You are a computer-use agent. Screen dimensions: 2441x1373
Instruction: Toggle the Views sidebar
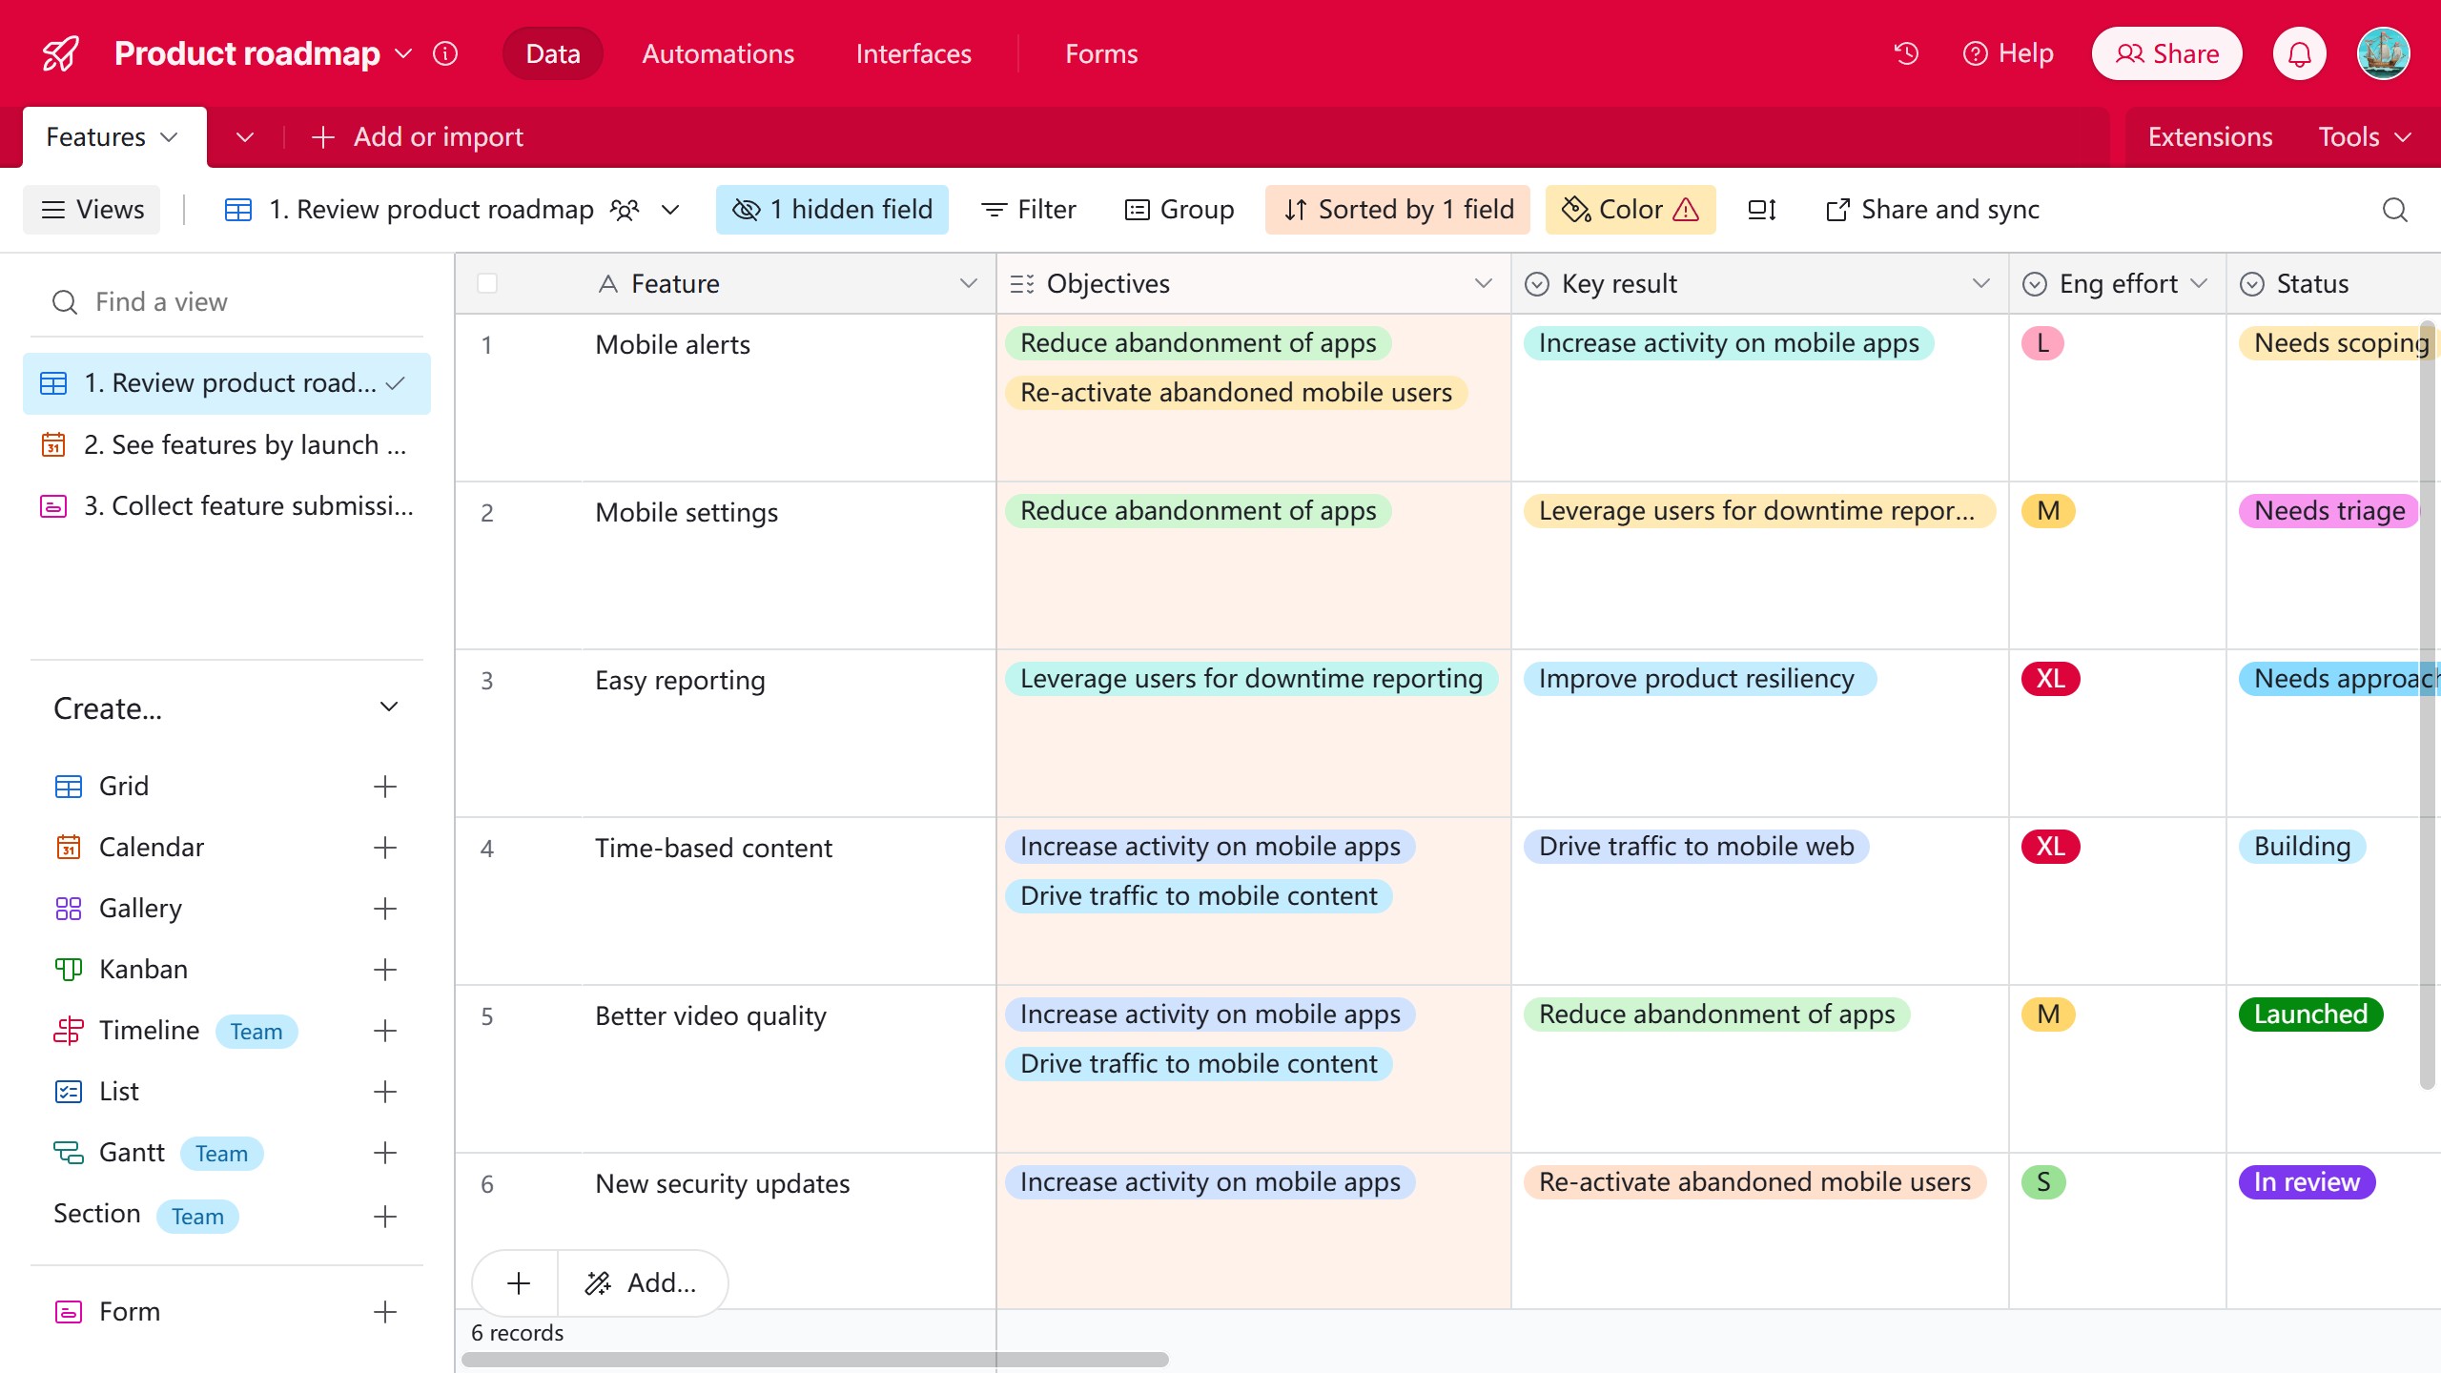click(92, 210)
